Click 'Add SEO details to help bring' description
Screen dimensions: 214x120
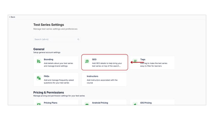(107, 65)
